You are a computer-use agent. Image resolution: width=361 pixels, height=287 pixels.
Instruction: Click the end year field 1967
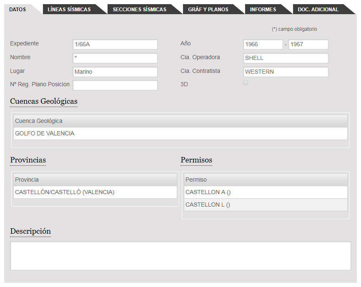308,45
